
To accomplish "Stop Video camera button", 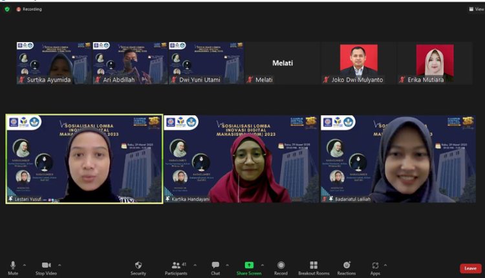I will tap(46, 268).
